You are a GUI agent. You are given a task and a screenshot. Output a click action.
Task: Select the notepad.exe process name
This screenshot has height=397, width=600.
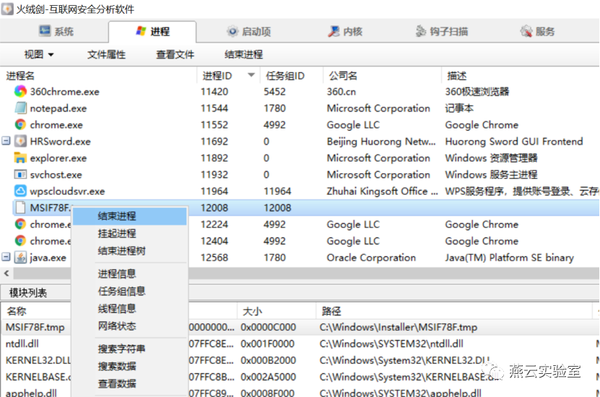coord(58,108)
